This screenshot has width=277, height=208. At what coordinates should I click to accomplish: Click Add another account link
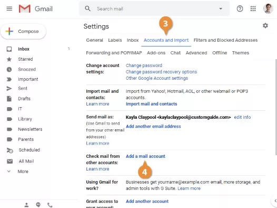147,201
